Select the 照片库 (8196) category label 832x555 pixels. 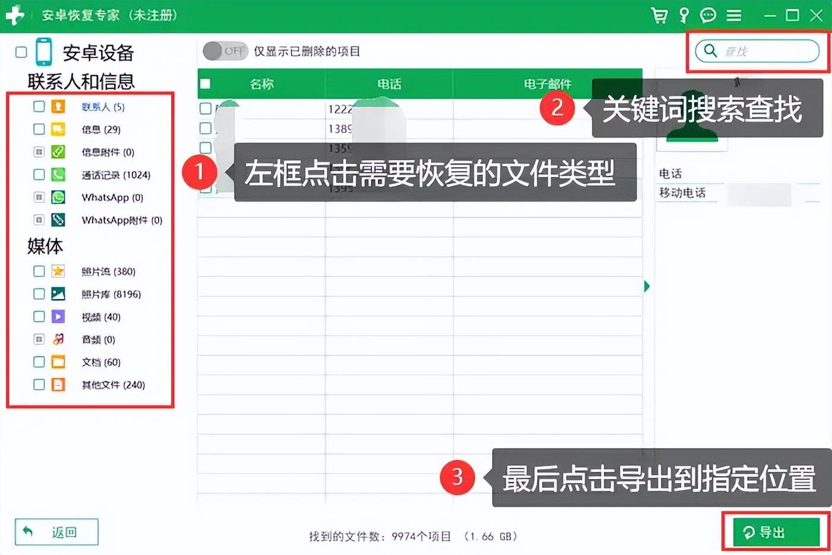111,294
